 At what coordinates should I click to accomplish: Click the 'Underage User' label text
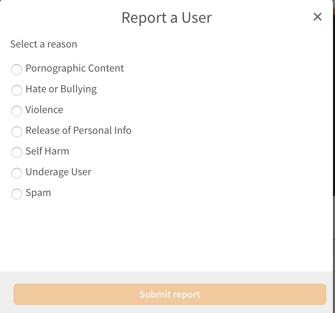click(58, 172)
